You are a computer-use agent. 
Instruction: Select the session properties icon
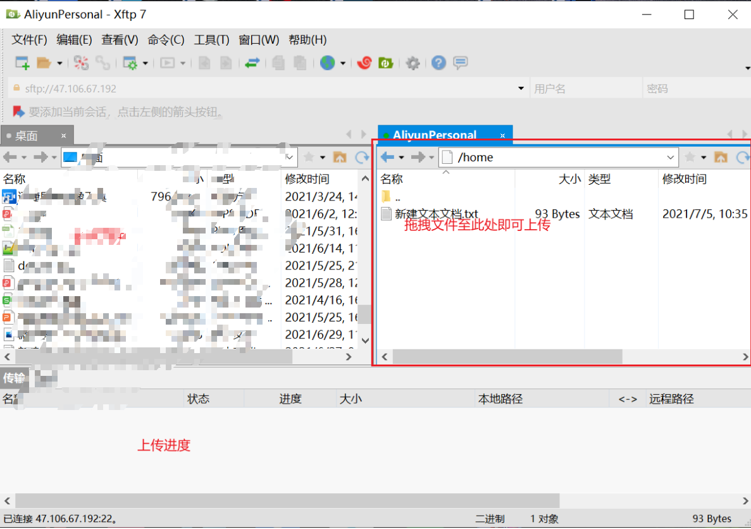click(x=130, y=63)
